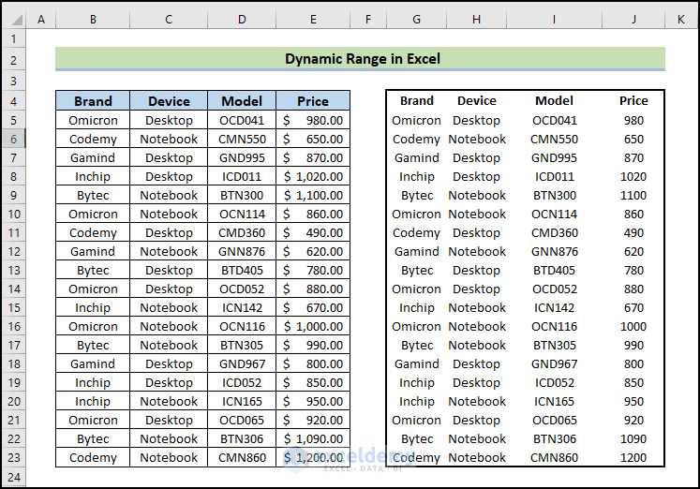Select the '$ 780.00' price cell
This screenshot has height=489, width=700.
[313, 270]
